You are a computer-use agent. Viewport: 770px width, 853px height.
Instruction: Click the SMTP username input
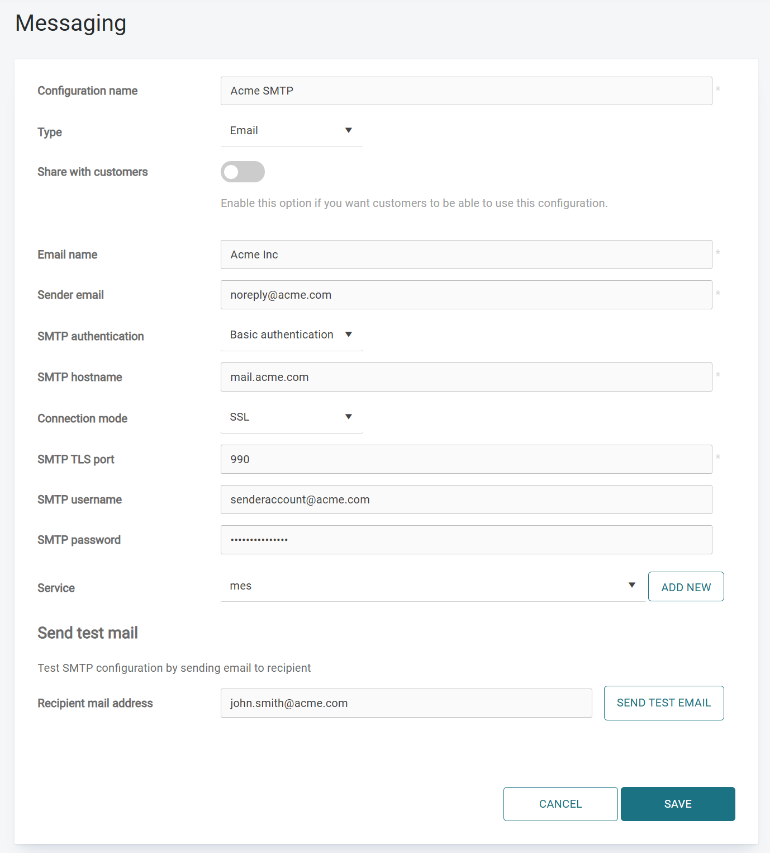[x=466, y=499]
